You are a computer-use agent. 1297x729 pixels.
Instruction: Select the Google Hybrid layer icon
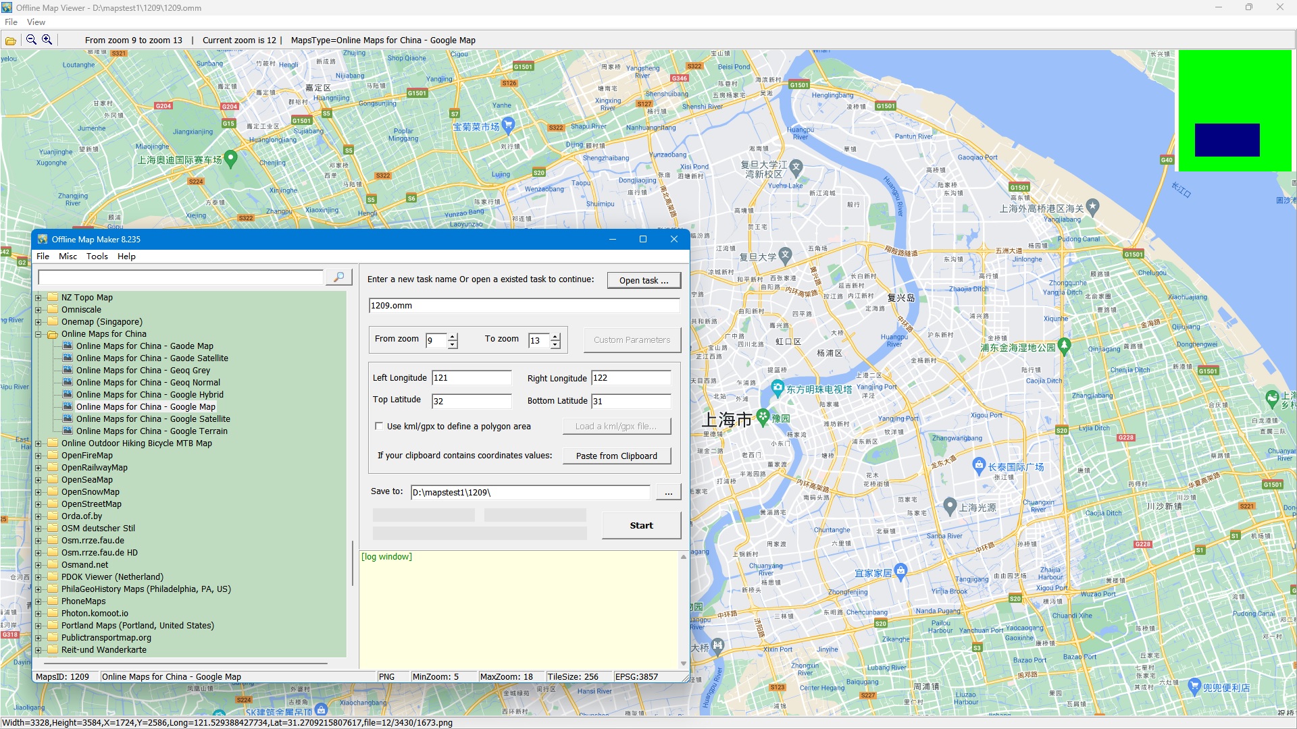click(68, 394)
